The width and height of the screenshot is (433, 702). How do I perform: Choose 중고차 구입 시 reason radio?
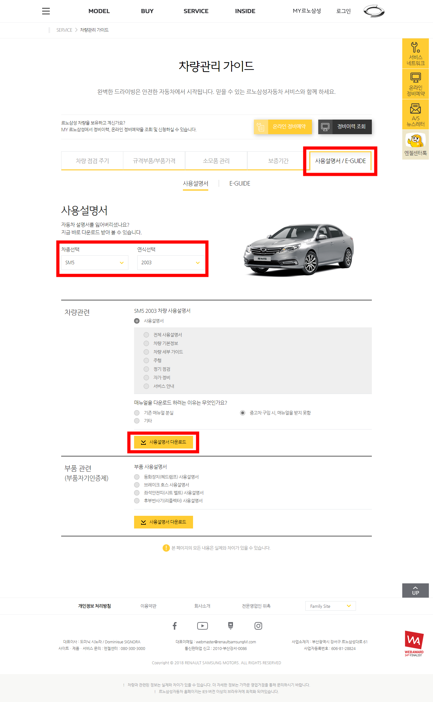[x=242, y=413]
